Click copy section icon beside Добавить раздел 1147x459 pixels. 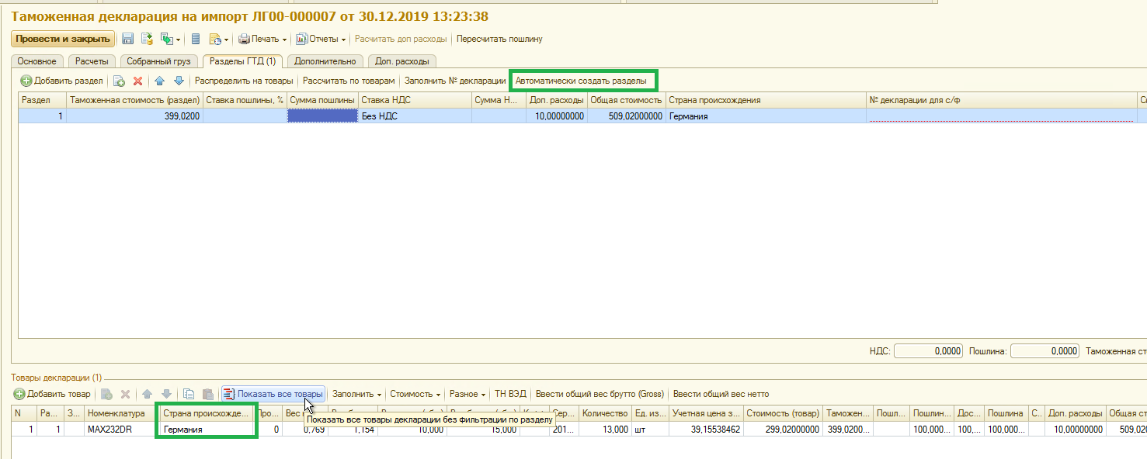click(x=119, y=81)
